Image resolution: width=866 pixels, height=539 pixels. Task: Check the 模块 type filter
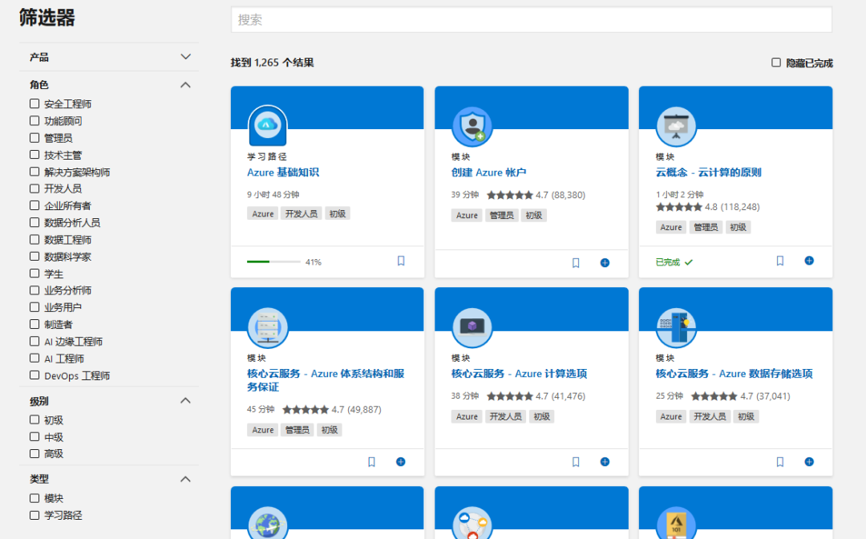click(34, 498)
